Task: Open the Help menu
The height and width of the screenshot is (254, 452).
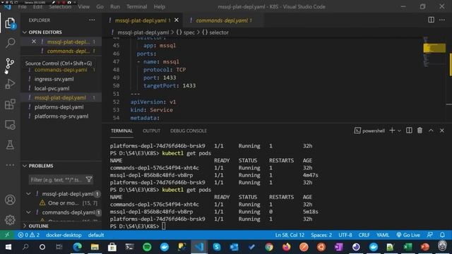Action: point(160,6)
